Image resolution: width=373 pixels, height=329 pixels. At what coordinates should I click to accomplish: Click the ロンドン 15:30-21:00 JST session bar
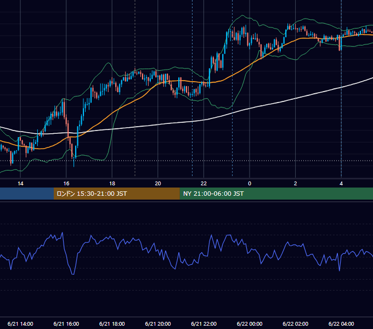(116, 194)
